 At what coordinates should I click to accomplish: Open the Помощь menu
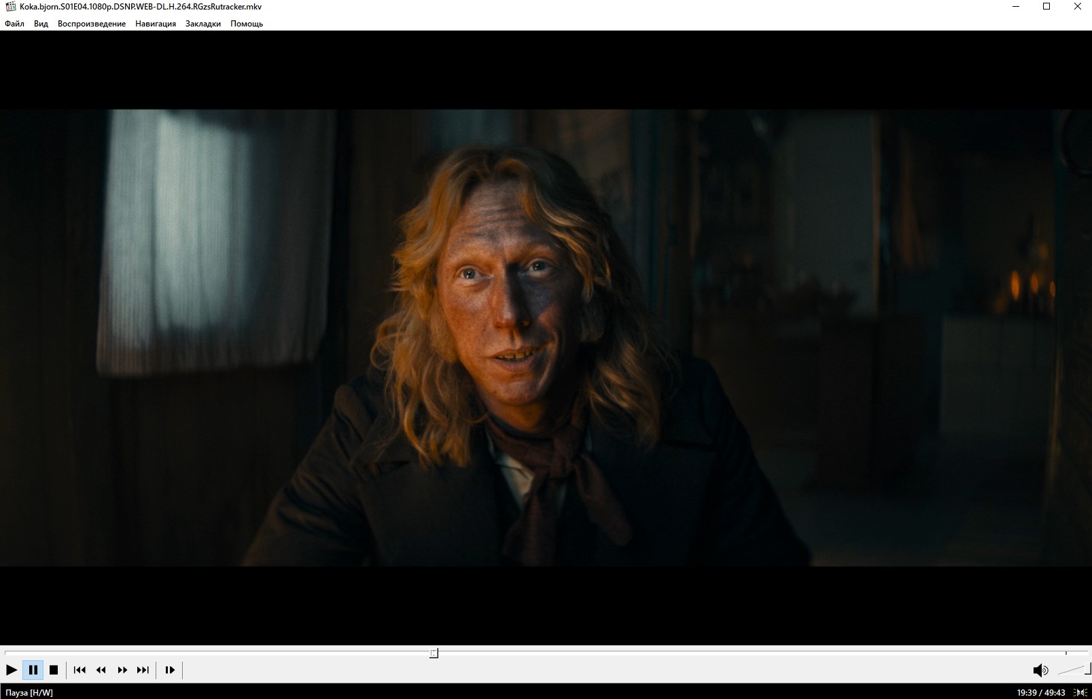point(247,24)
